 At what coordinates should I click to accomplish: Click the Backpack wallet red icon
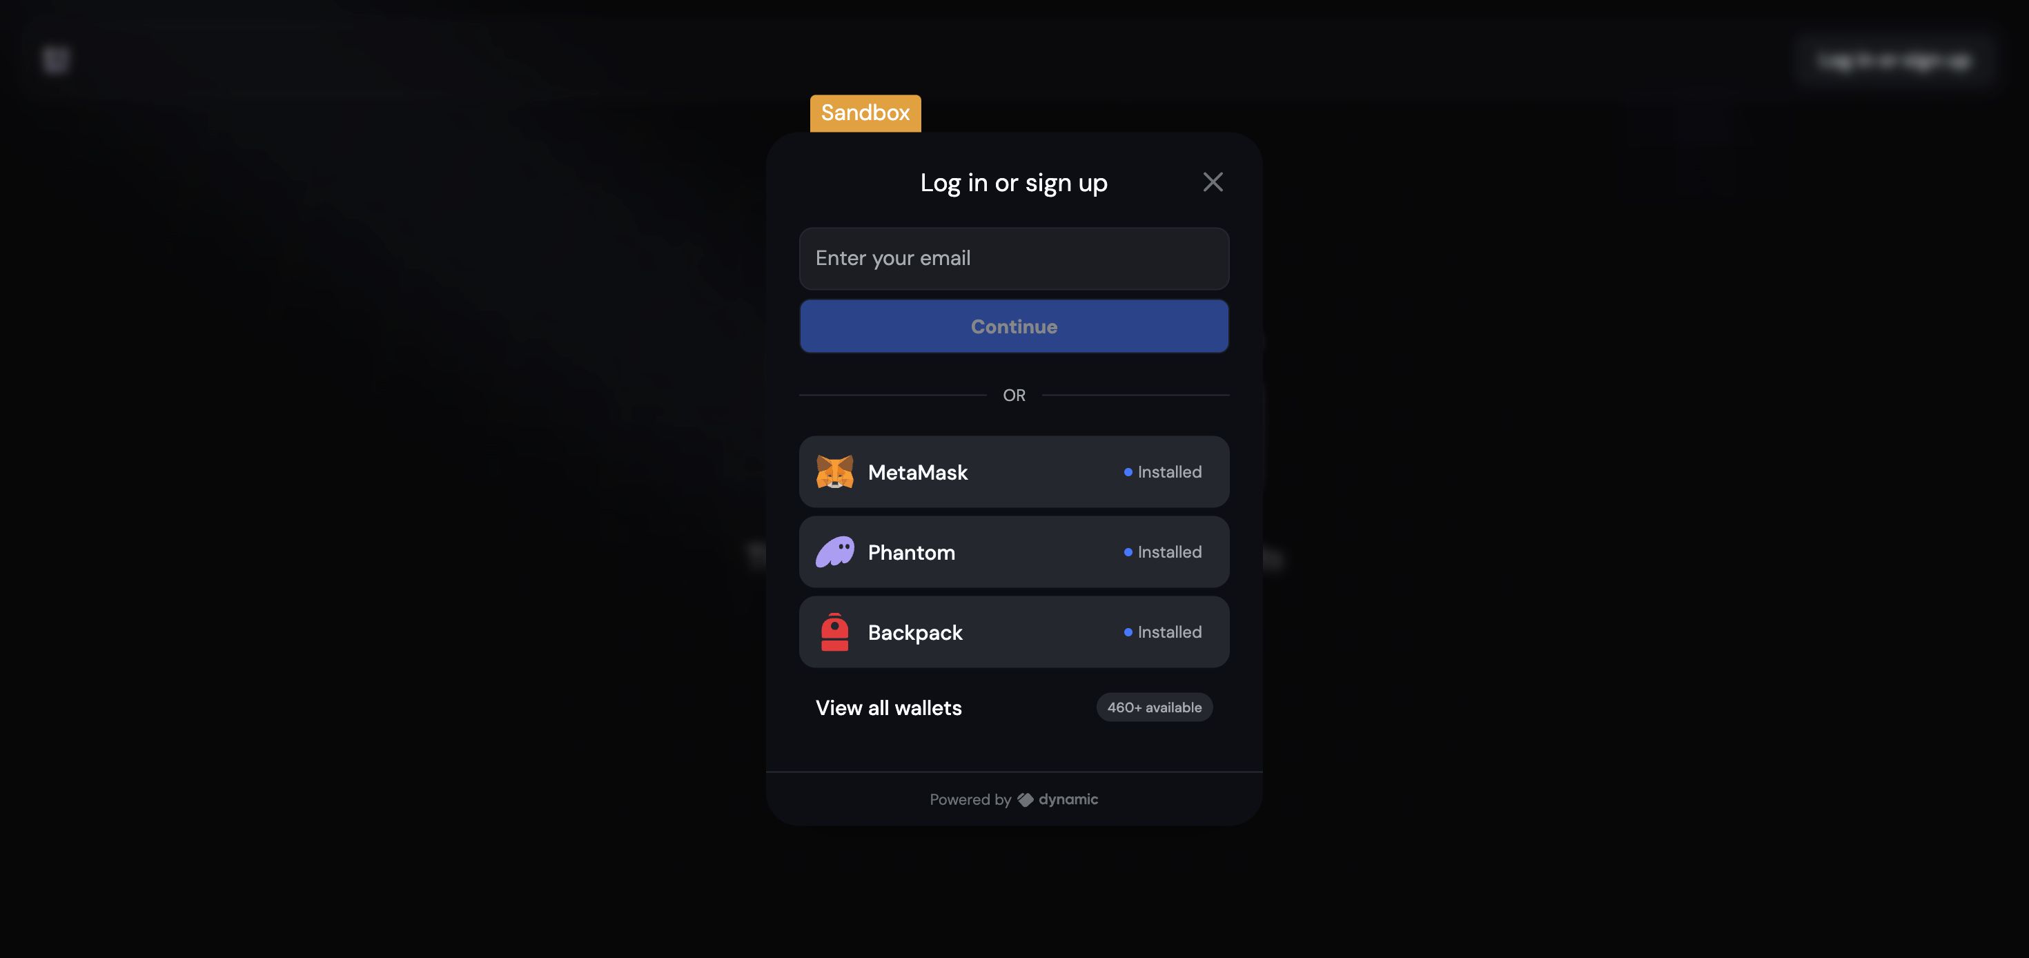click(834, 632)
